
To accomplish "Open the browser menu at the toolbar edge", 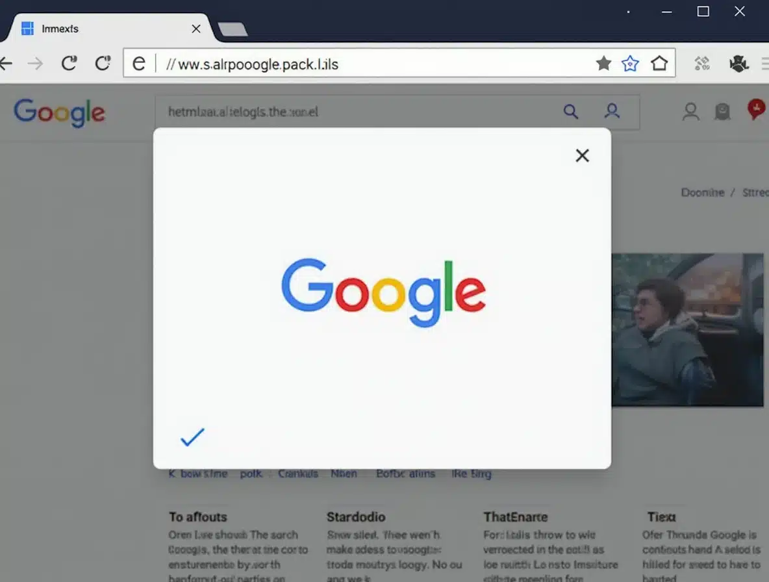I will click(x=765, y=63).
